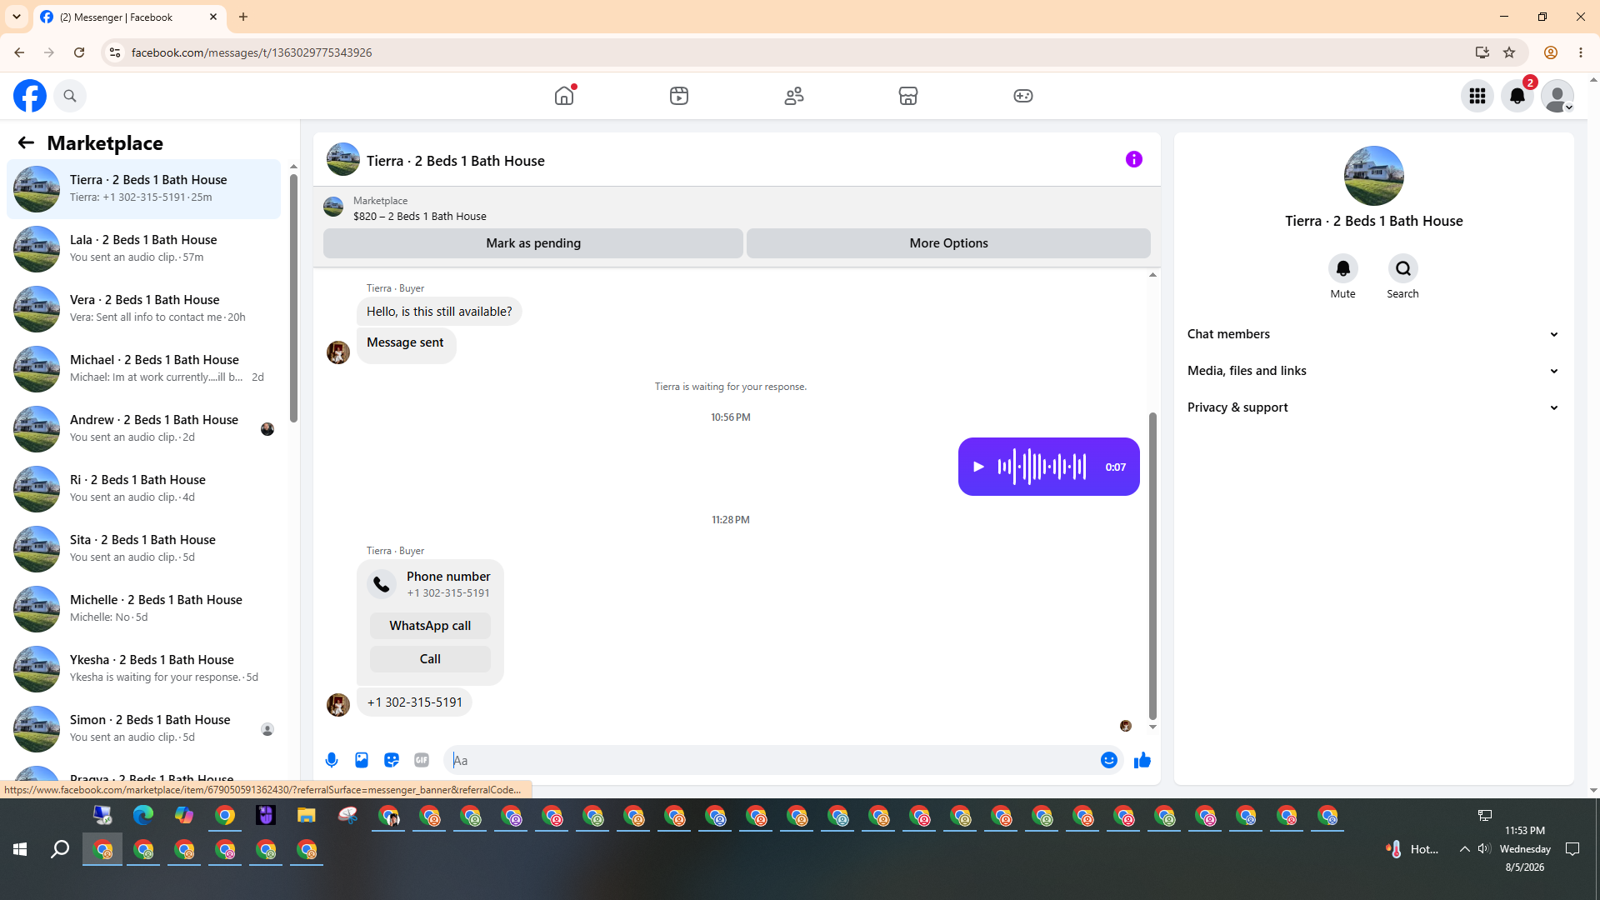Open the Ri conversation in the list
The height and width of the screenshot is (900, 1600).
(144, 489)
